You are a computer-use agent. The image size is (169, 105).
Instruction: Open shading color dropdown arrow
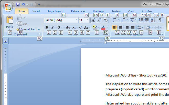(x=152, y=27)
